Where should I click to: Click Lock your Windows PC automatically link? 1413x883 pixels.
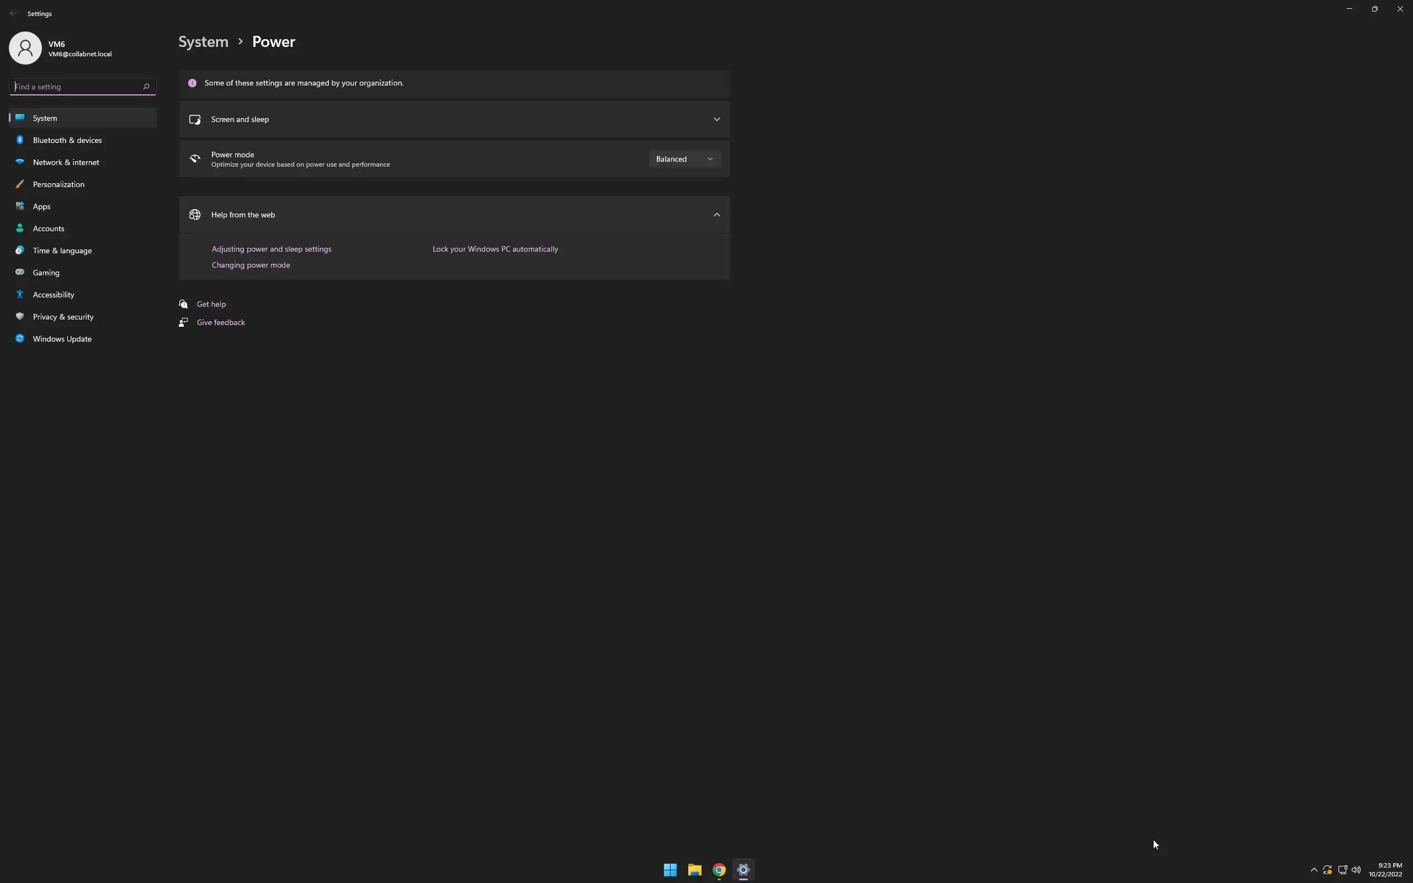click(x=495, y=249)
